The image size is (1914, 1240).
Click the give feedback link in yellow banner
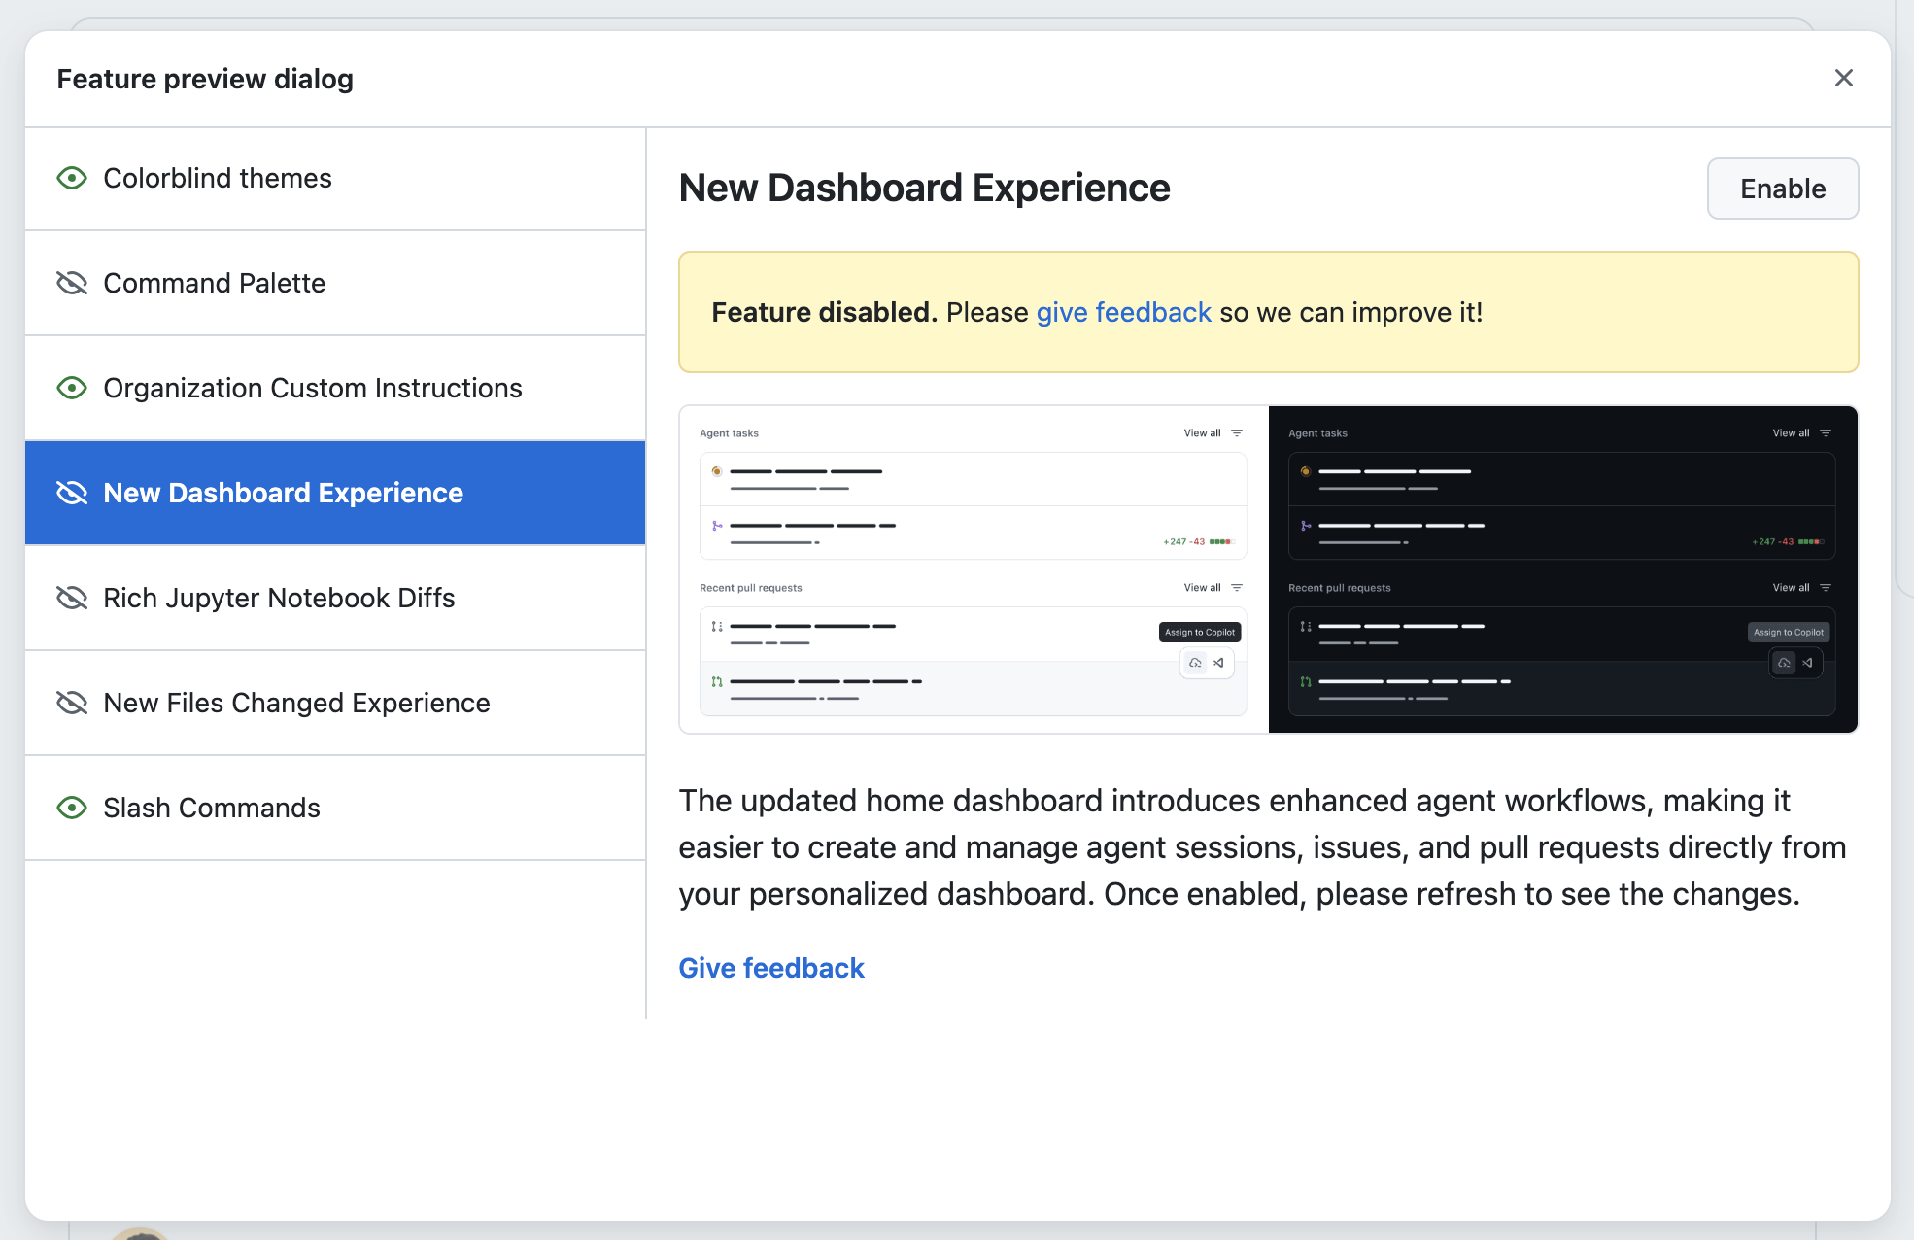tap(1123, 312)
